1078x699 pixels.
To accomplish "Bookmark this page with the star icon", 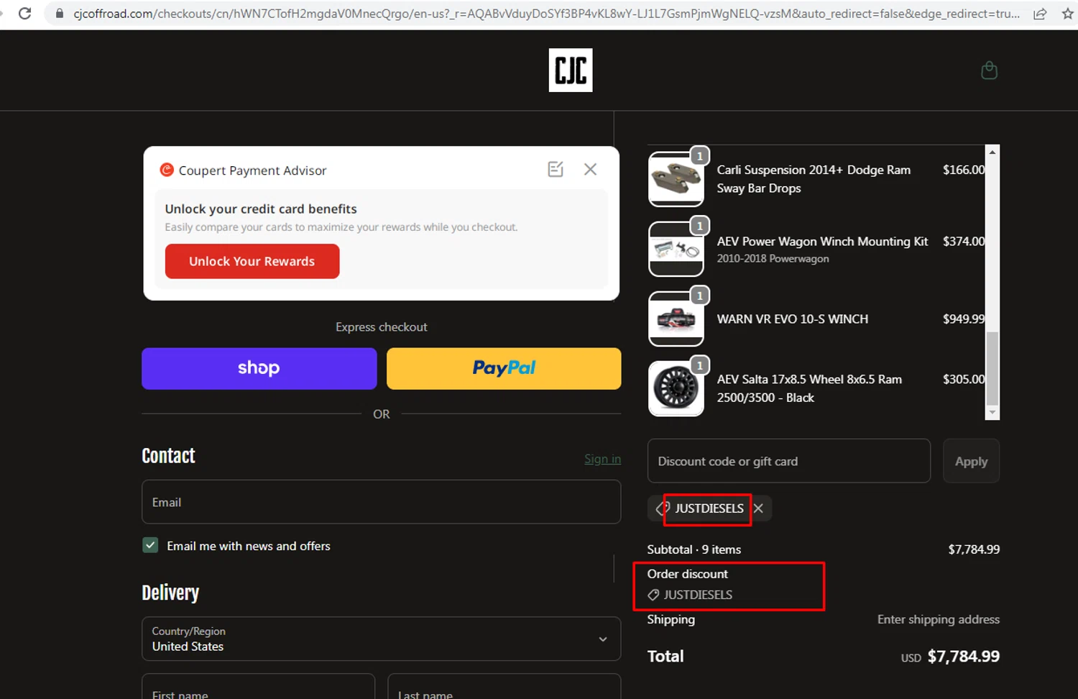I will pos(1068,14).
